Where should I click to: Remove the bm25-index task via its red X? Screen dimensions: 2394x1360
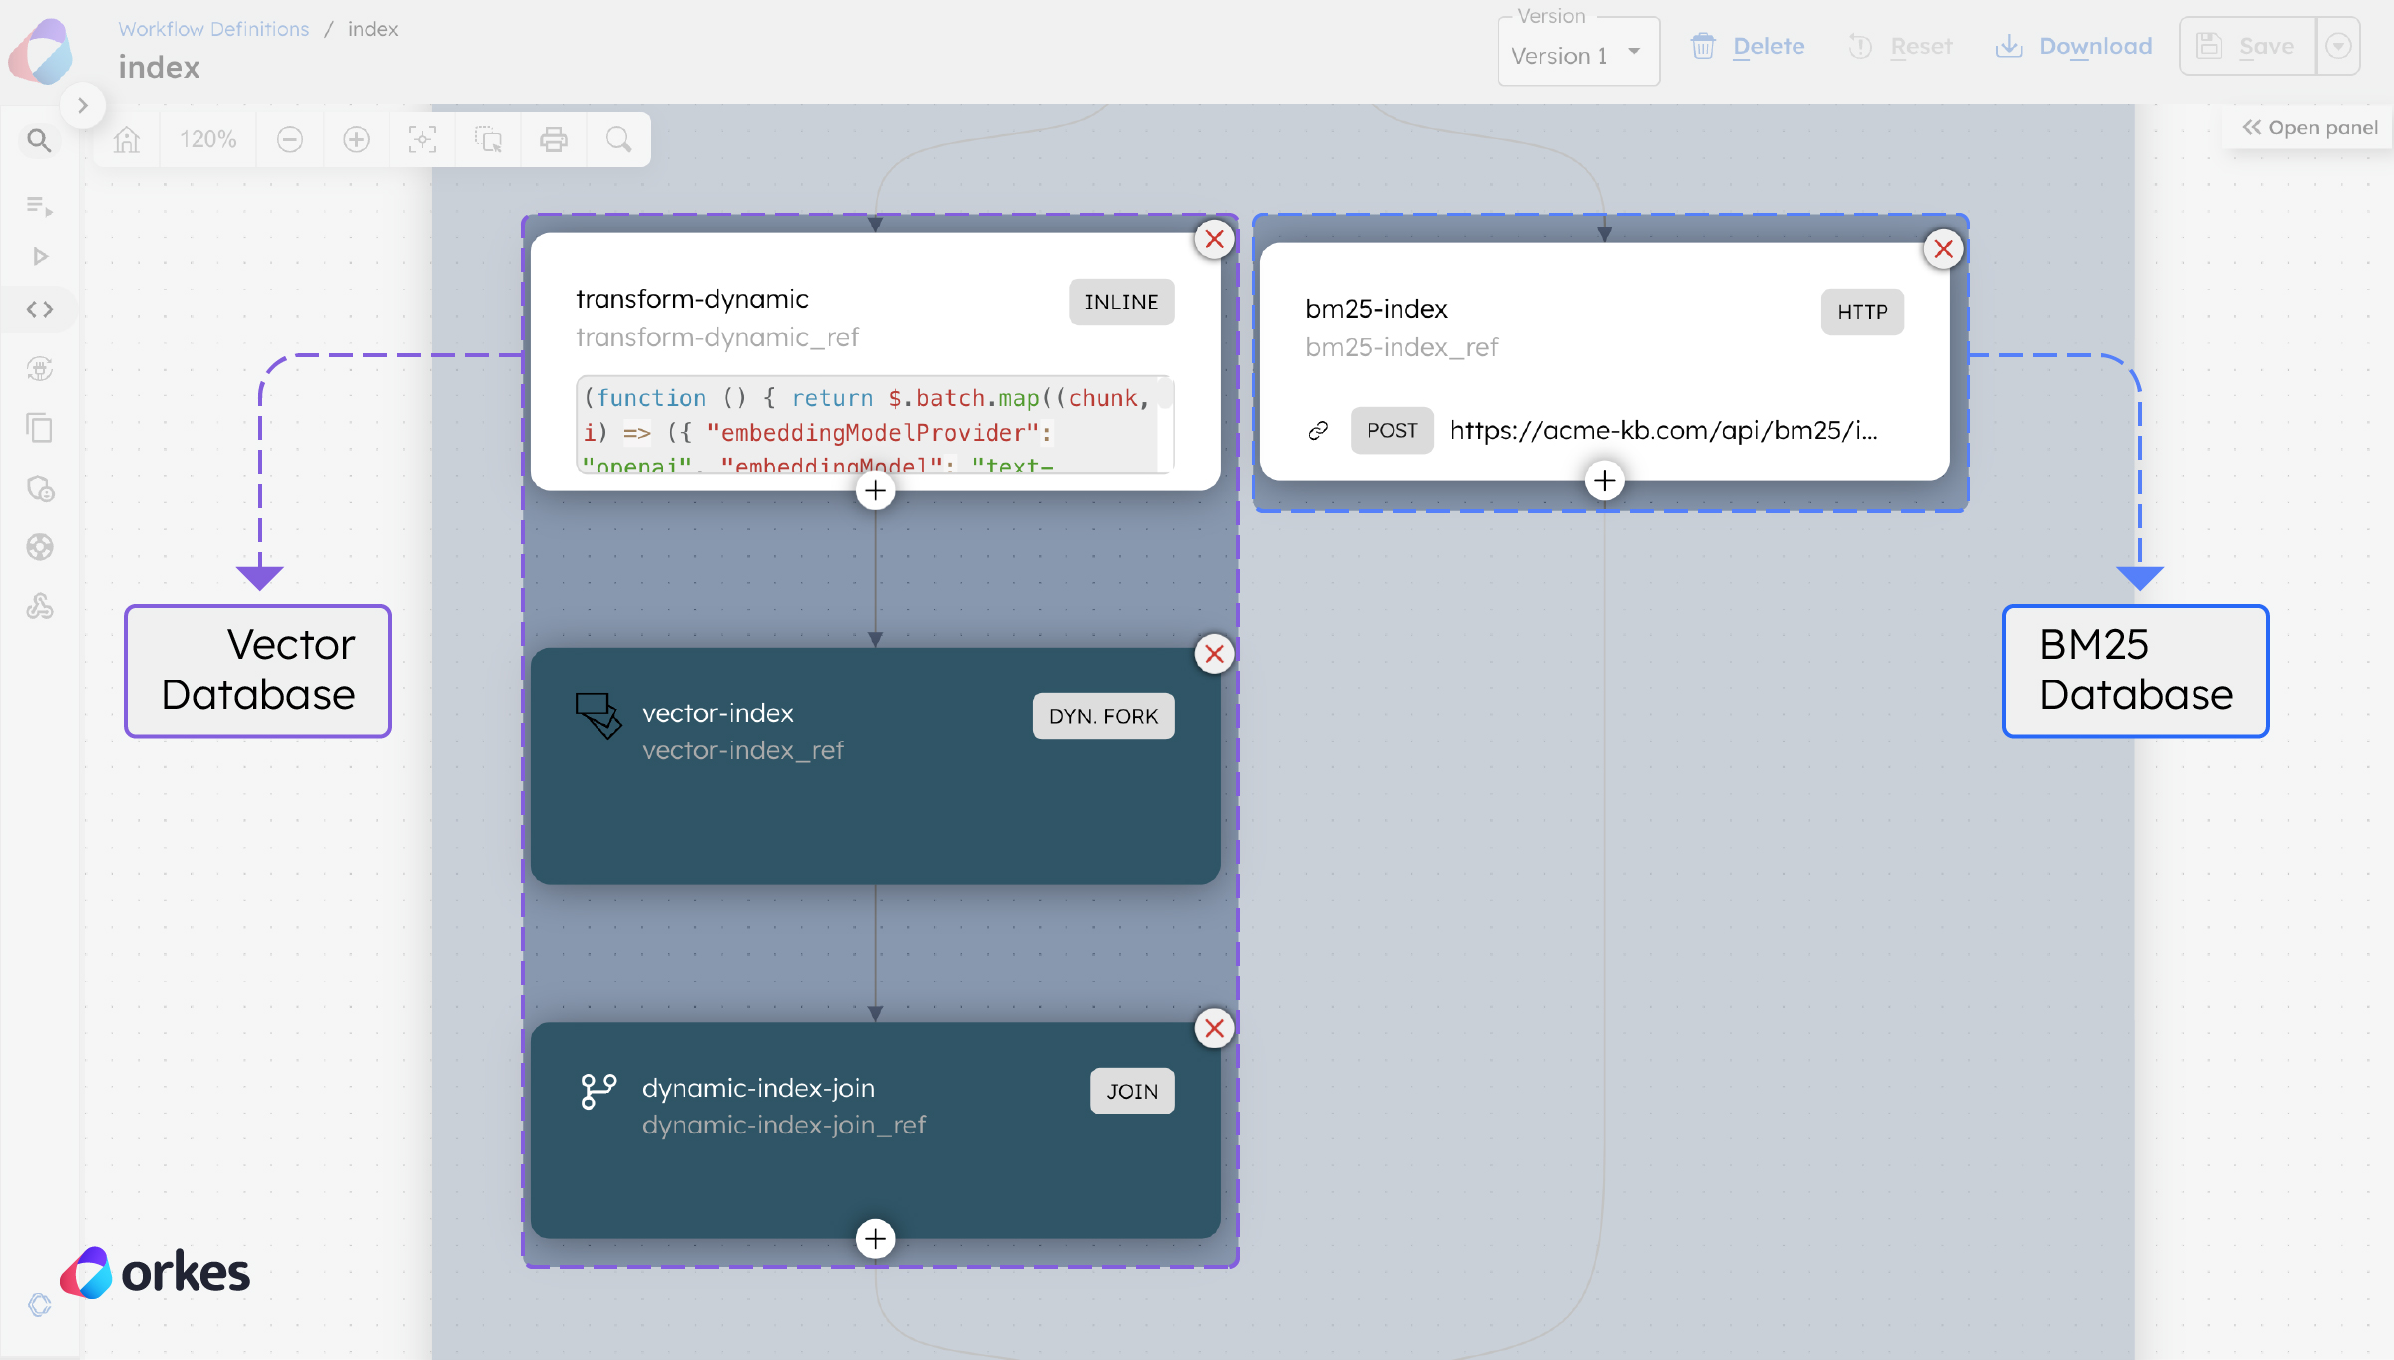point(1943,248)
